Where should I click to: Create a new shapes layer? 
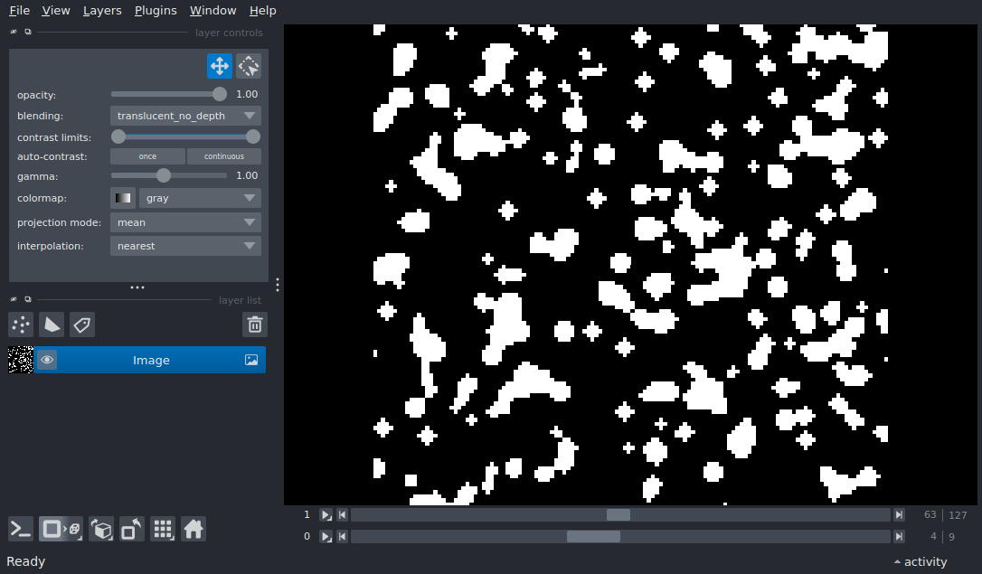tap(52, 325)
